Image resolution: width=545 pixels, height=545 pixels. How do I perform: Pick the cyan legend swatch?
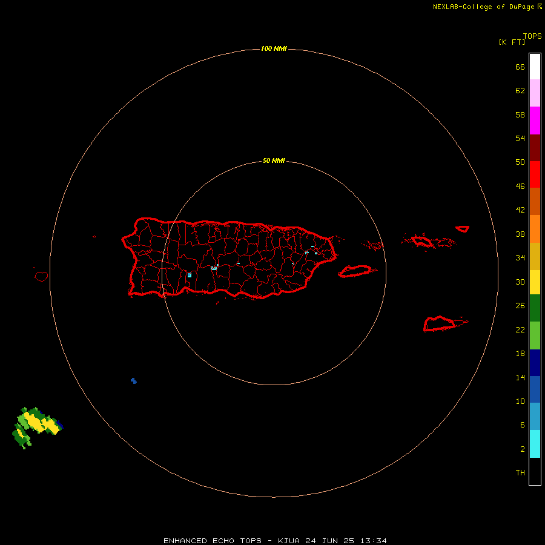[x=535, y=444]
